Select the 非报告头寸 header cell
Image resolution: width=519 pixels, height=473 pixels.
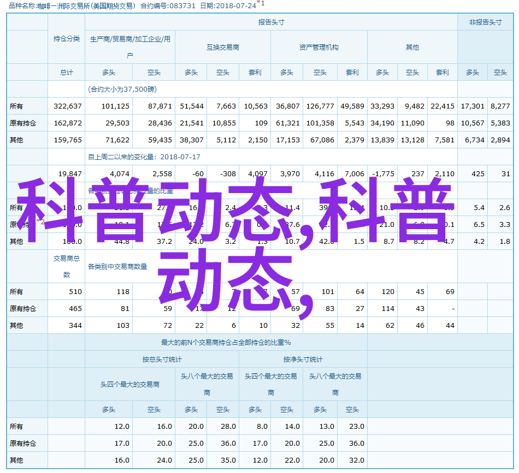(x=485, y=22)
